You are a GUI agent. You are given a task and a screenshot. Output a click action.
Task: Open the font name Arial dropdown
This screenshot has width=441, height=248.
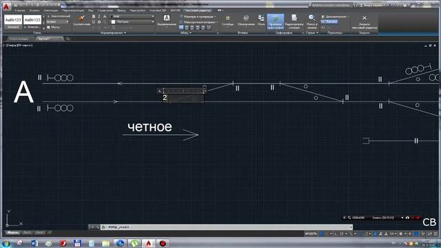click(x=132, y=17)
